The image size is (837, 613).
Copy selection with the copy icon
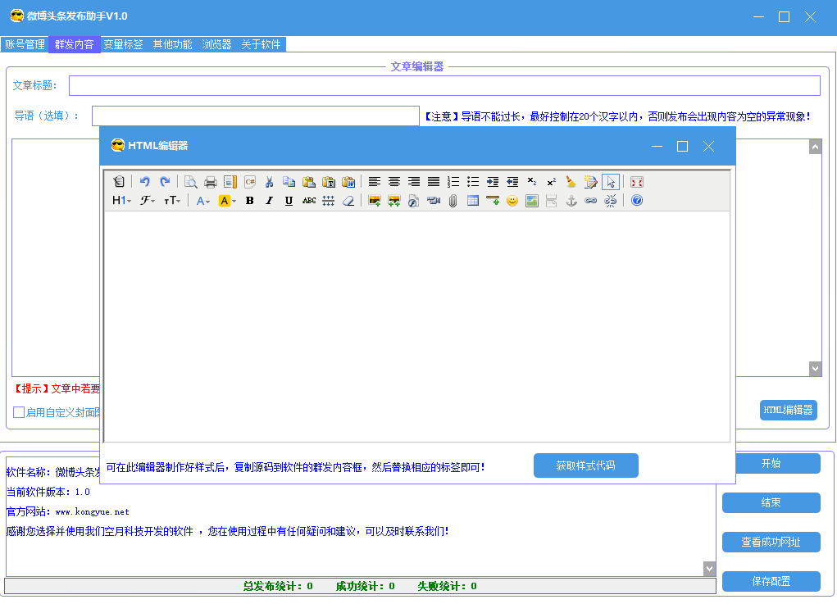point(289,182)
